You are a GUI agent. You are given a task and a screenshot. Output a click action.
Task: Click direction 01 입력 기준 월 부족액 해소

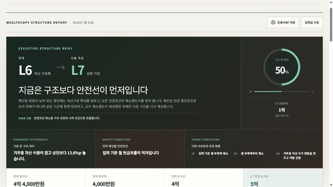[x=210, y=154]
